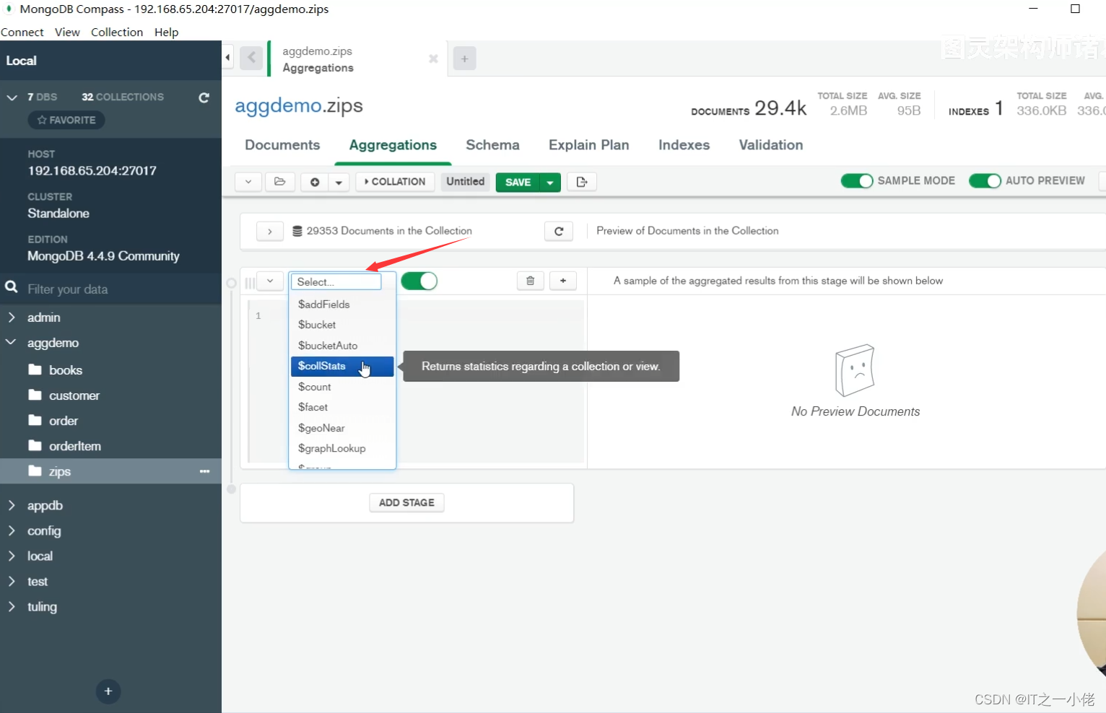Collapse the stage with chevron button
The height and width of the screenshot is (713, 1106).
point(270,281)
